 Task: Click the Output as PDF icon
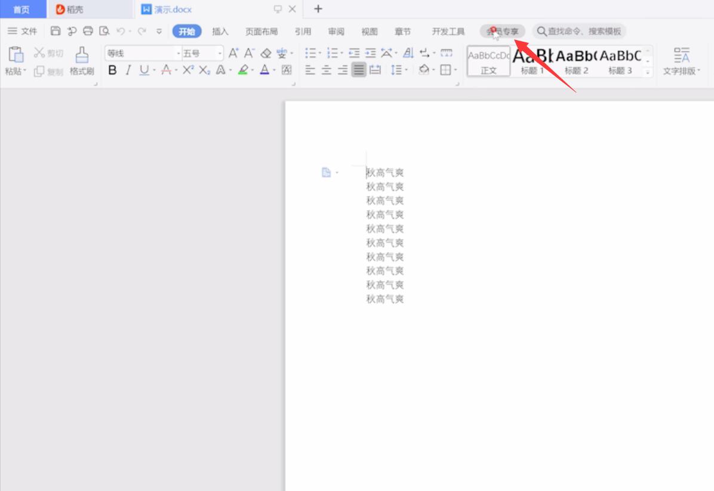(x=72, y=31)
